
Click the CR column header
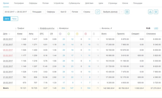(51, 34)
